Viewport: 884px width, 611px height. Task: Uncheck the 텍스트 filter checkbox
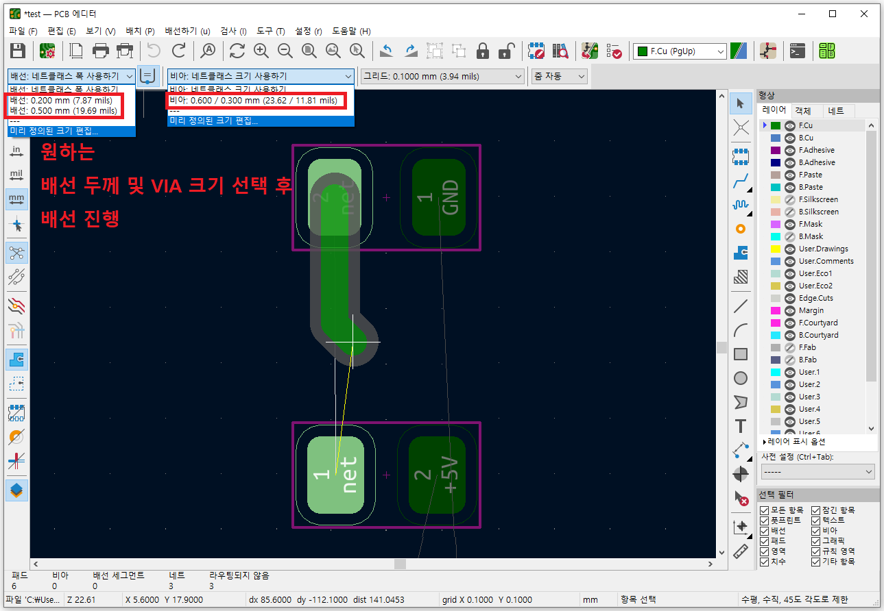[x=815, y=521]
